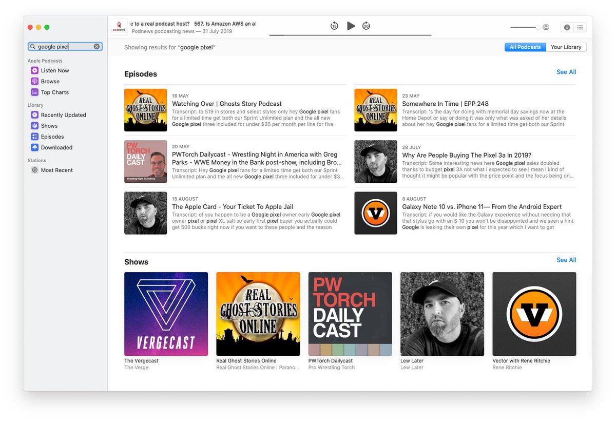Click the Podnews now-playing artwork

pyautogui.click(x=119, y=27)
